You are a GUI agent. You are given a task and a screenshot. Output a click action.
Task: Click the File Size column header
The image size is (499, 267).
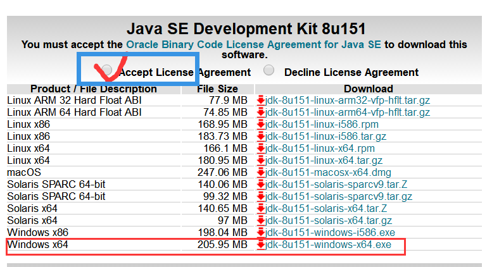coord(217,89)
